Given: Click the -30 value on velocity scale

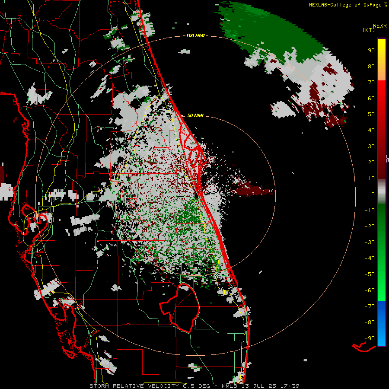Looking at the screenshot, I should [x=370, y=242].
